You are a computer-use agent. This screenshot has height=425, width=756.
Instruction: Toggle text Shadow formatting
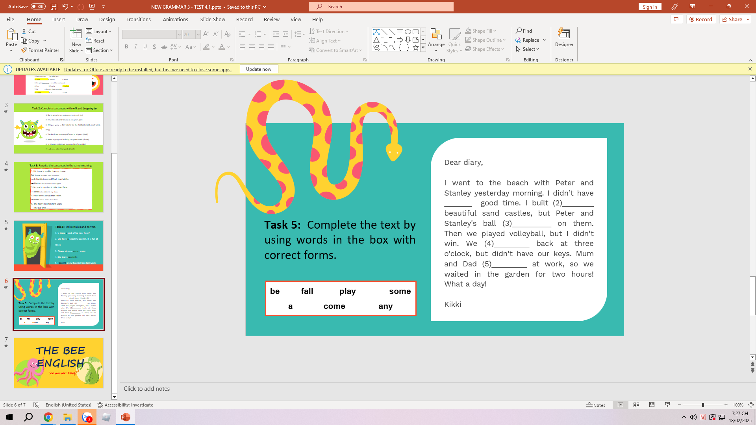[155, 47]
